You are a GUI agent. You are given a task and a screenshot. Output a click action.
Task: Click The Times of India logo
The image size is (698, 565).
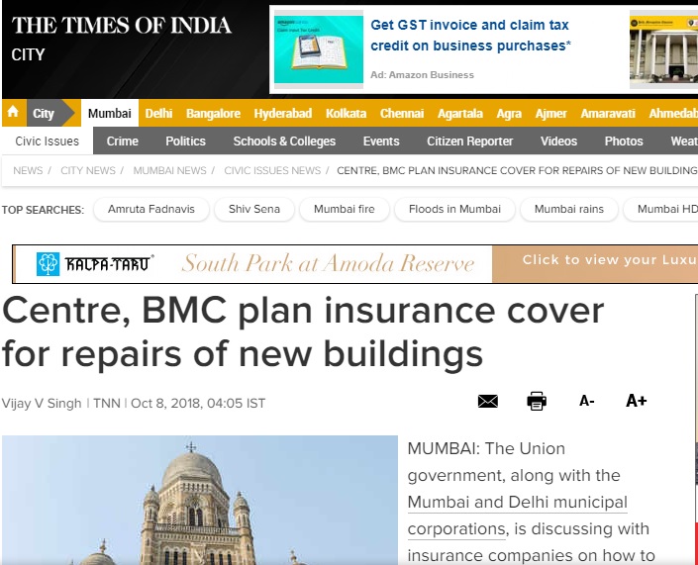coord(121,26)
